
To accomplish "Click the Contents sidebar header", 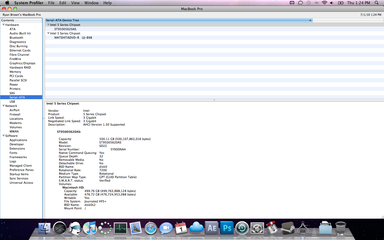I will click(21, 20).
